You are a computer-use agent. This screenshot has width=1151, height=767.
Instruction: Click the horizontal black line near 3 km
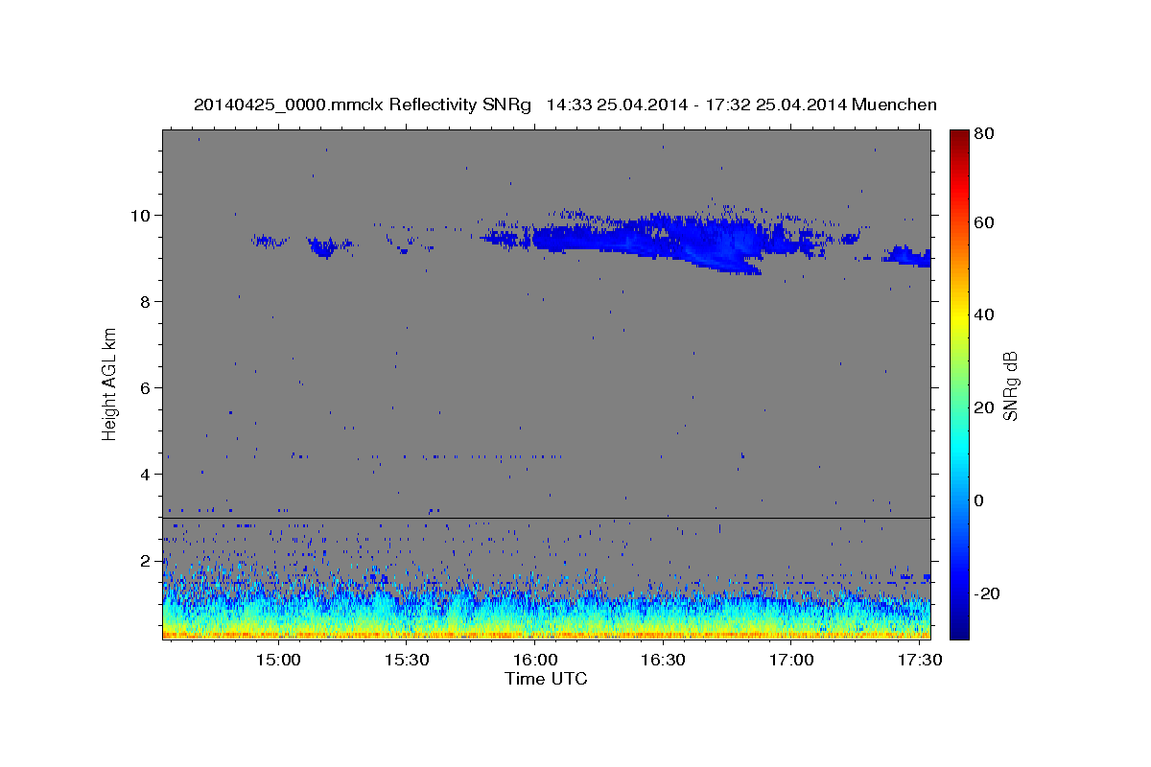(547, 518)
